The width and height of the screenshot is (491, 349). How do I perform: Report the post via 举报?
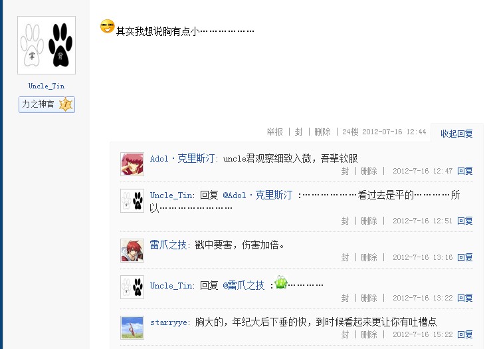click(x=274, y=132)
